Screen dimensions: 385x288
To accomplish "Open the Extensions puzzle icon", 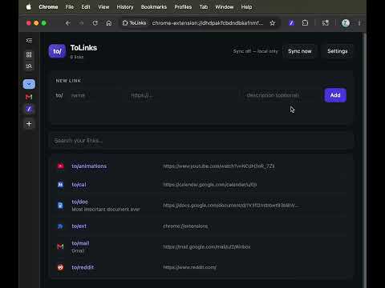I will (x=305, y=23).
